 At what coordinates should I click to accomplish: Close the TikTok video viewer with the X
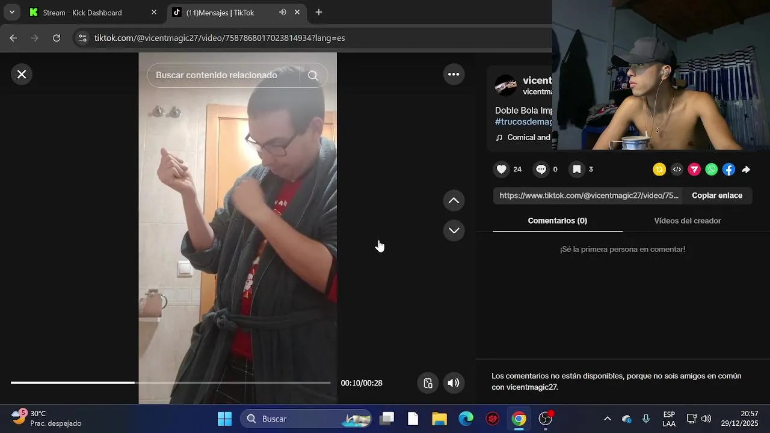(22, 74)
